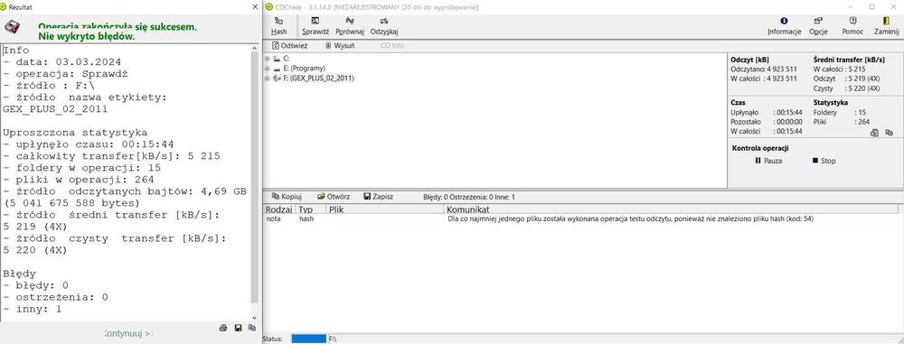
Task: Click the Rezultat scrollbar up arrow
Action: 254,50
